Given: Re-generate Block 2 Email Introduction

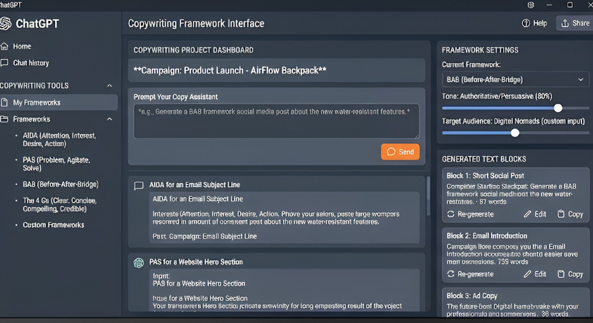Looking at the screenshot, I should point(470,274).
